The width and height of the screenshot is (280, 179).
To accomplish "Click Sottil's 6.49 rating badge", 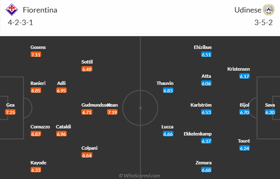I will coord(87,69).
